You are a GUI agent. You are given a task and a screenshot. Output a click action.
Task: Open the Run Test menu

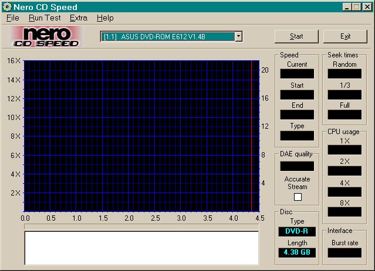45,18
